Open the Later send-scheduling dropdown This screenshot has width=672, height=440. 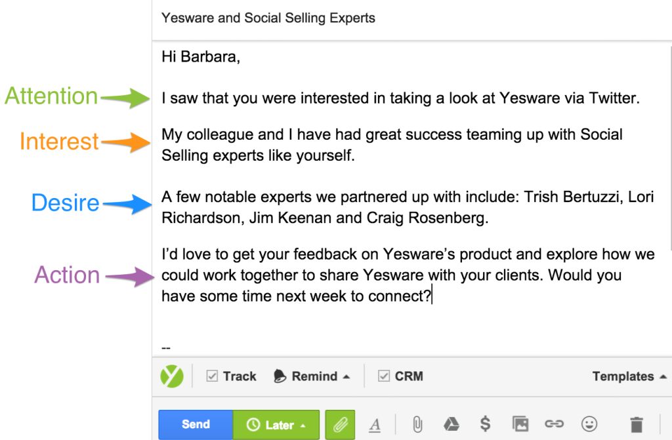click(276, 424)
